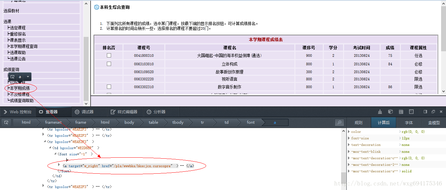This screenshot has width=446, height=190.
Task: Select the checkbox for 数字音乐制作 row
Action: [x=109, y=87]
